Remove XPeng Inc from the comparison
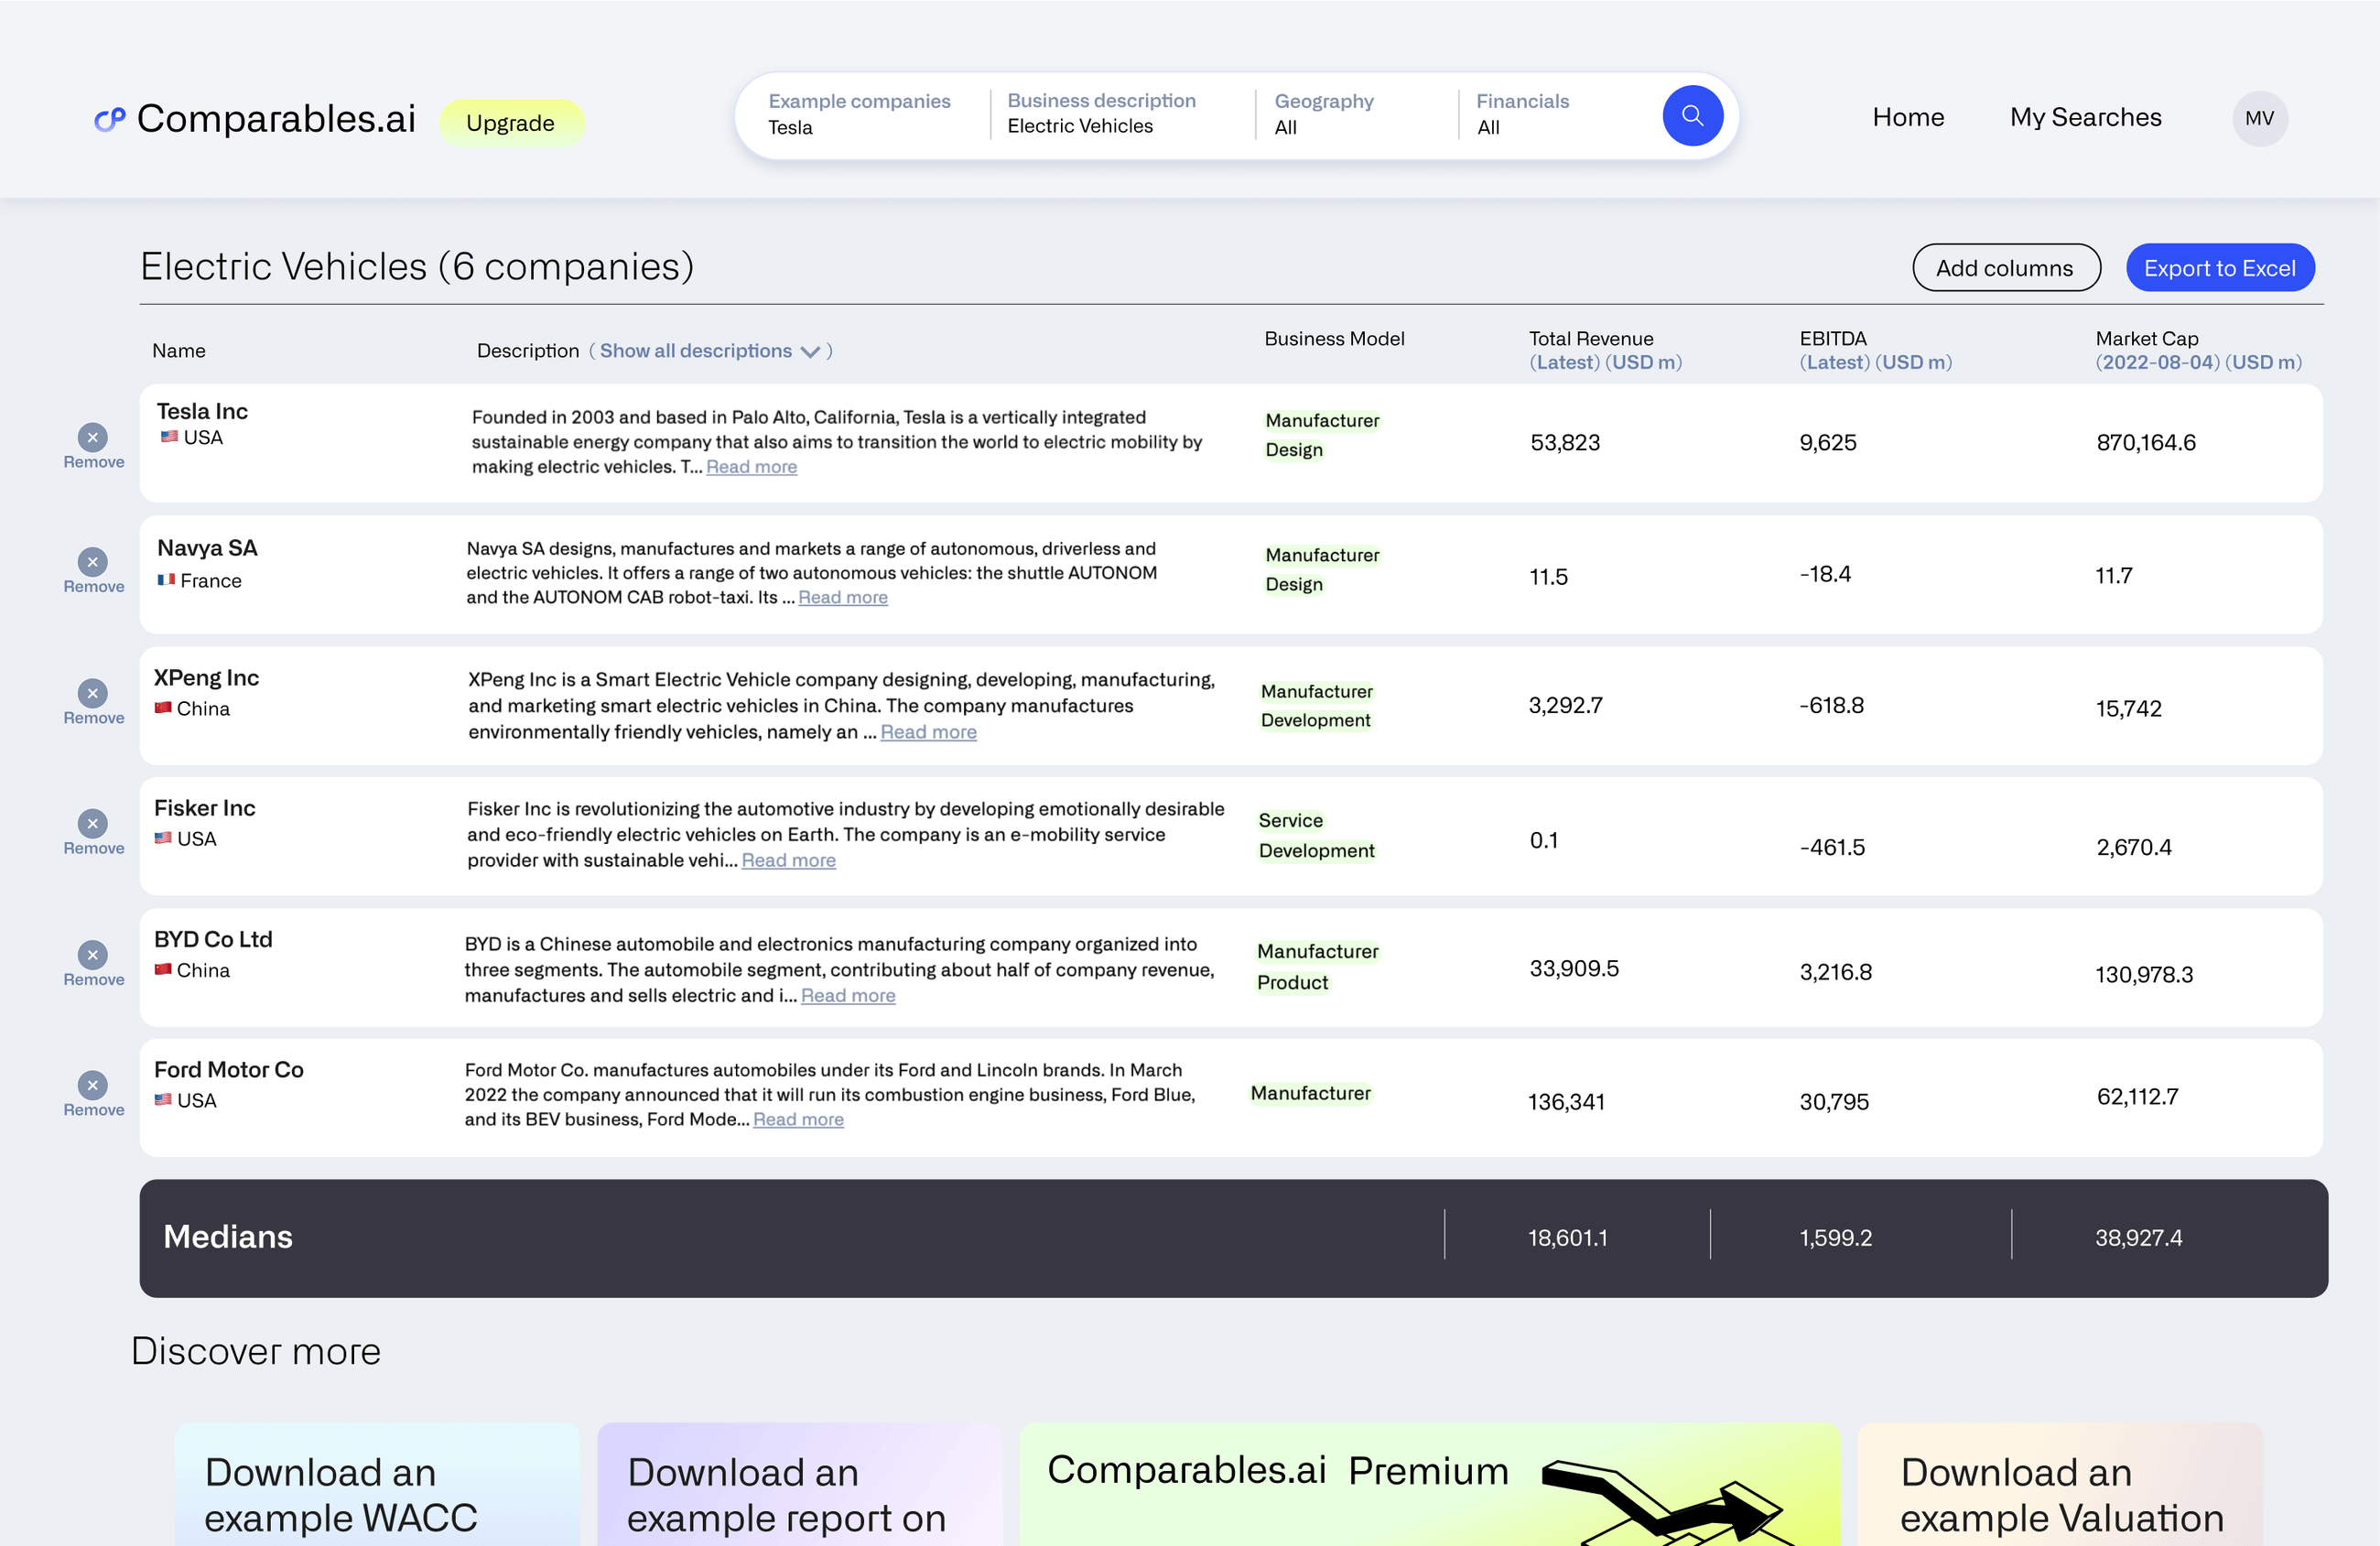 click(92, 693)
